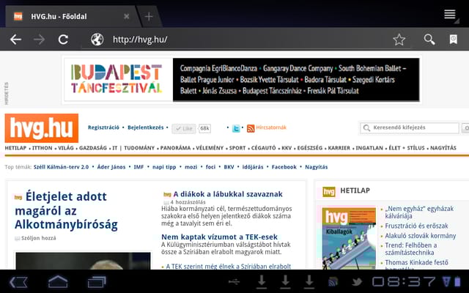
Task: Close the HVG.hu - Főoldal tab
Action: tap(127, 16)
